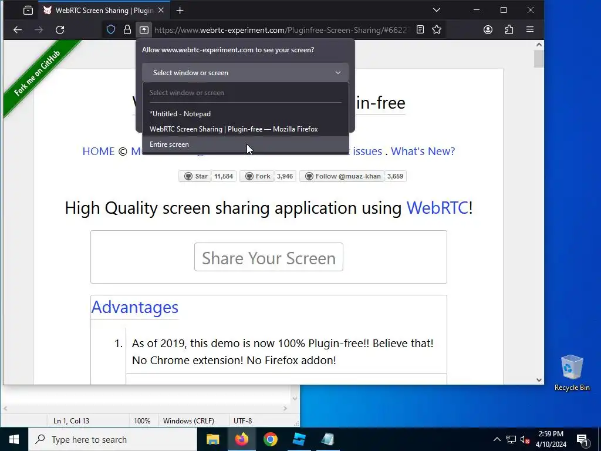
Task: Open the extensions puzzle icon
Action: tap(509, 29)
